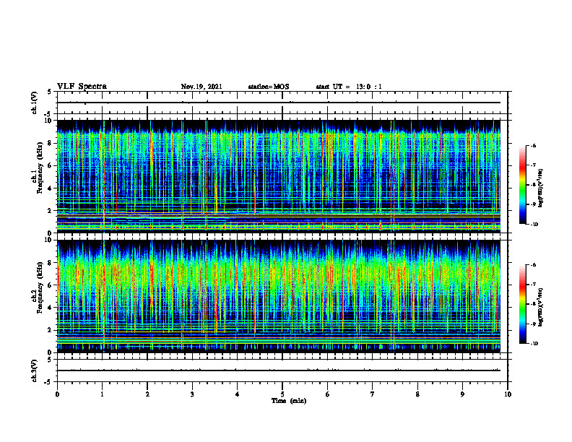Click time axis tick label "6"
This screenshot has height=442, width=572.
pyautogui.click(x=328, y=394)
